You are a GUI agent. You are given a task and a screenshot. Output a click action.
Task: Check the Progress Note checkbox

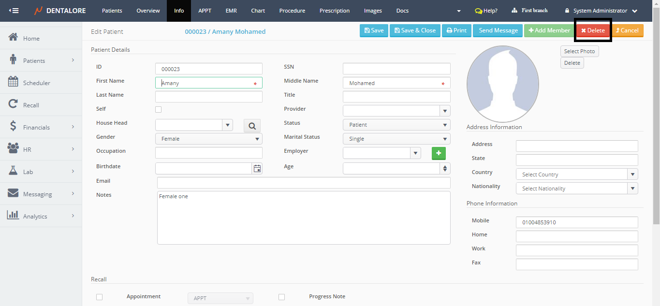coord(281,297)
